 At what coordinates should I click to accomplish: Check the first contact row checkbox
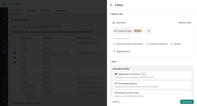click(15, 43)
